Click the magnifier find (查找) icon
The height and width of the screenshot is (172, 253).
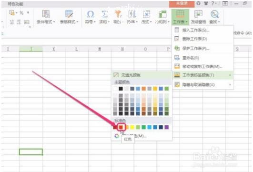(x=214, y=14)
